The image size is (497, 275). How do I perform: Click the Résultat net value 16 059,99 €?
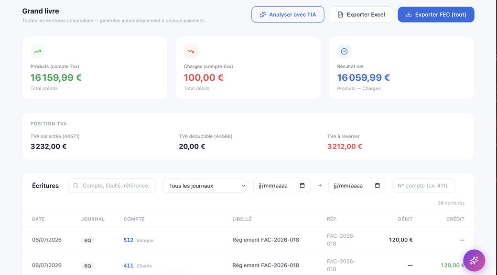pyautogui.click(x=363, y=77)
